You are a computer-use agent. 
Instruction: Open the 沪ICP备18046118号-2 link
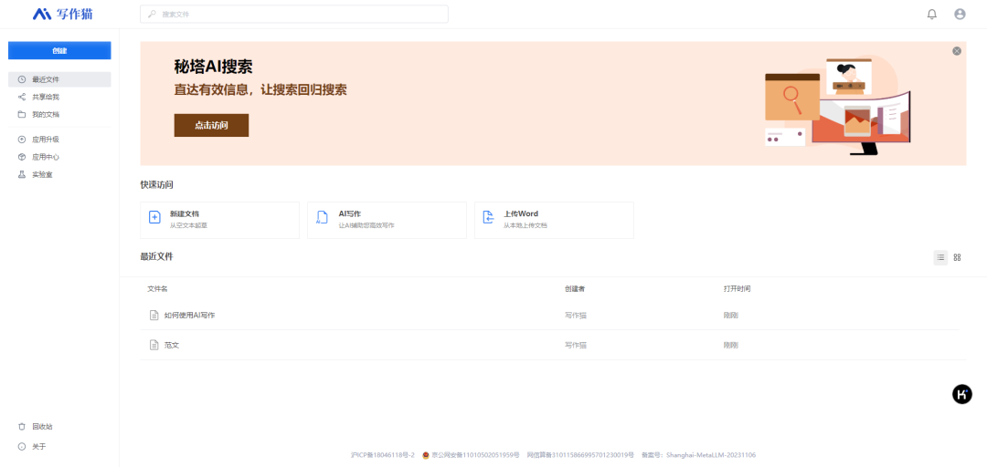(x=383, y=454)
